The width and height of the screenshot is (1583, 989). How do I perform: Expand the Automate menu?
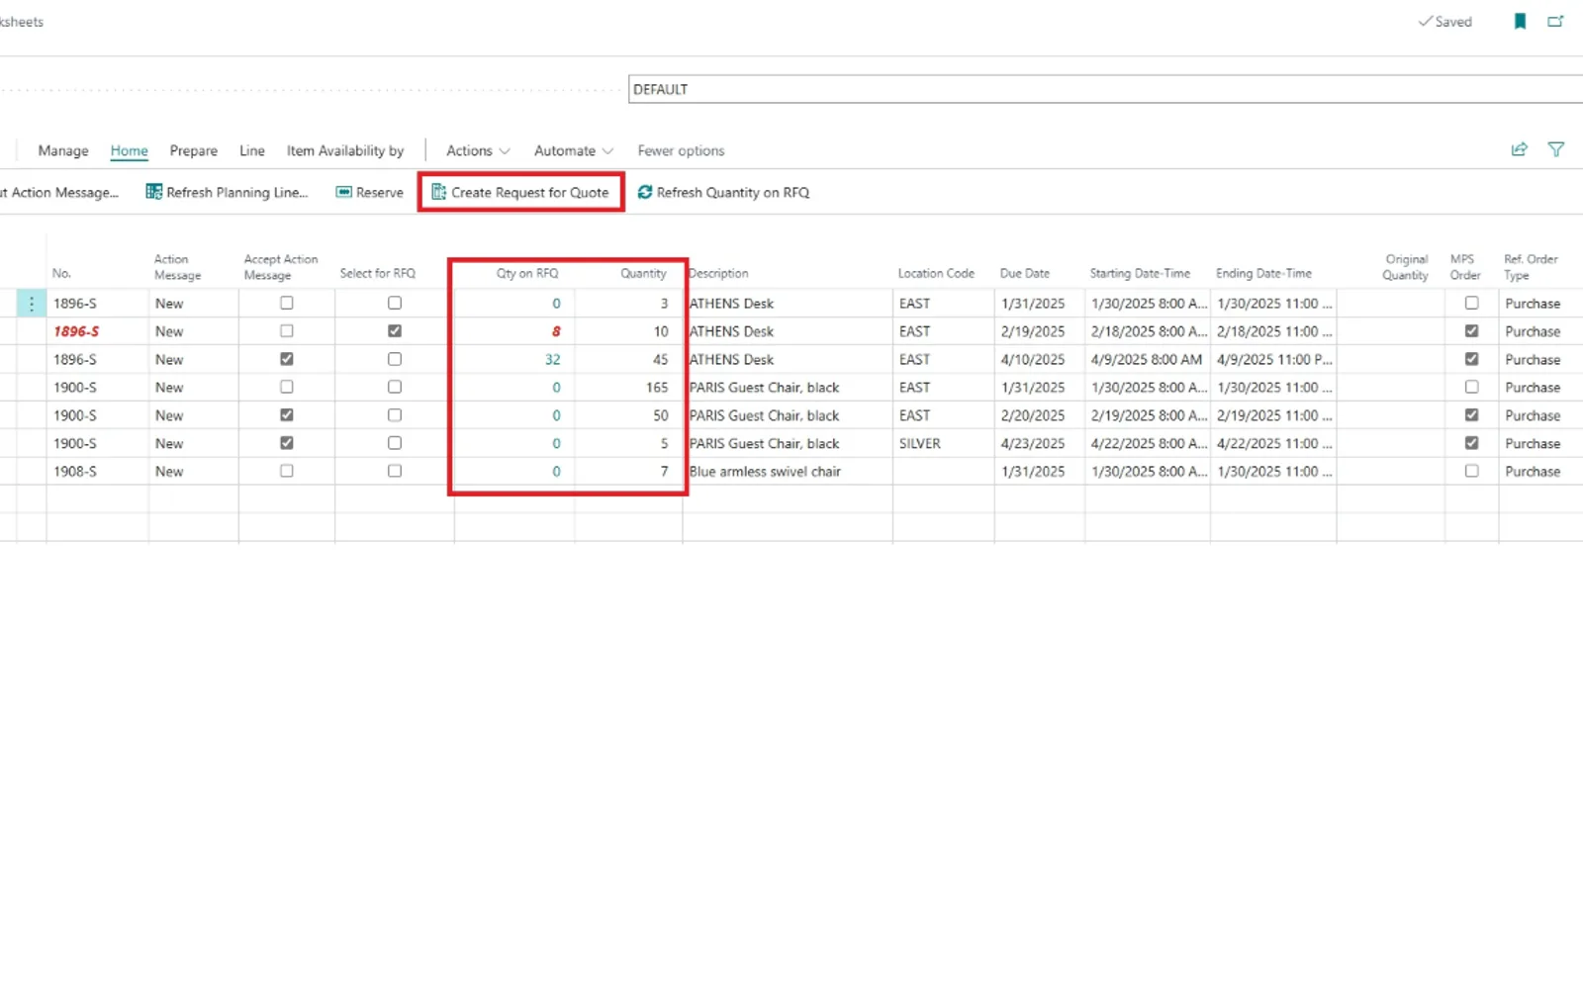coord(574,150)
